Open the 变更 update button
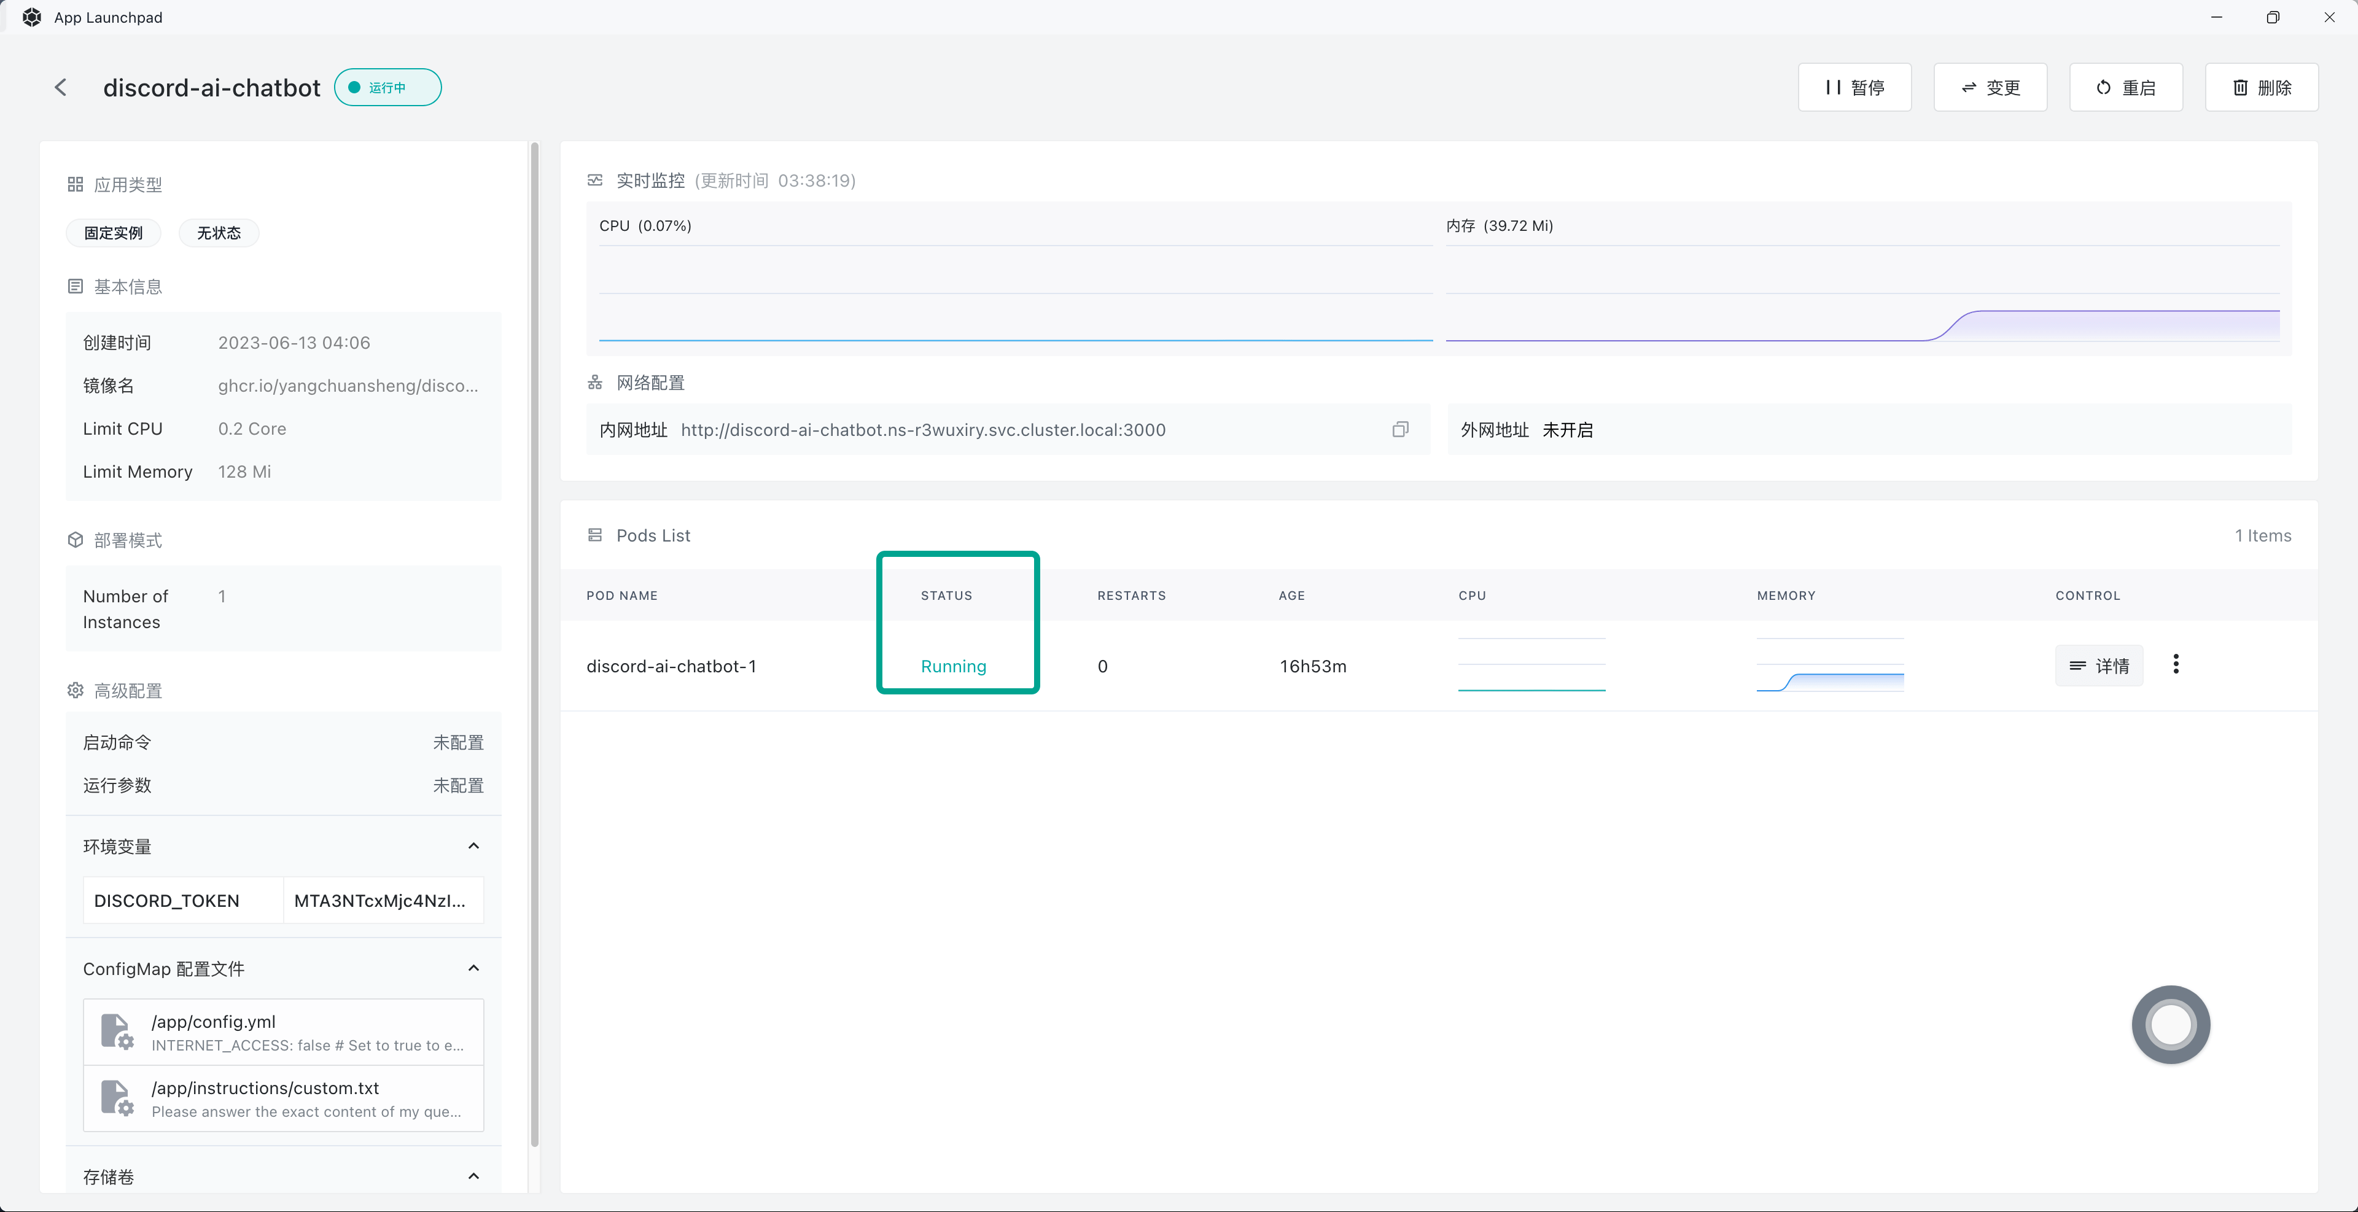 pos(1990,87)
